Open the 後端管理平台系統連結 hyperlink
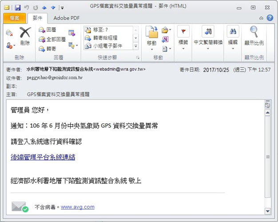 (43, 157)
